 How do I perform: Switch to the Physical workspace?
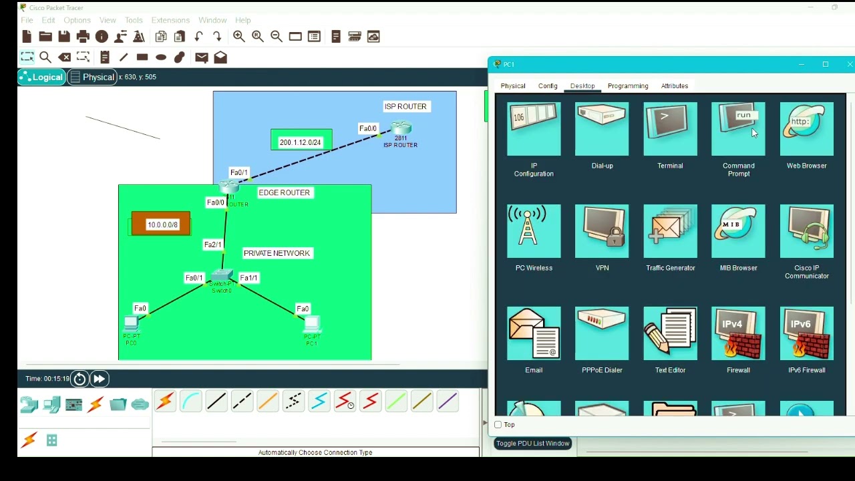click(x=92, y=77)
